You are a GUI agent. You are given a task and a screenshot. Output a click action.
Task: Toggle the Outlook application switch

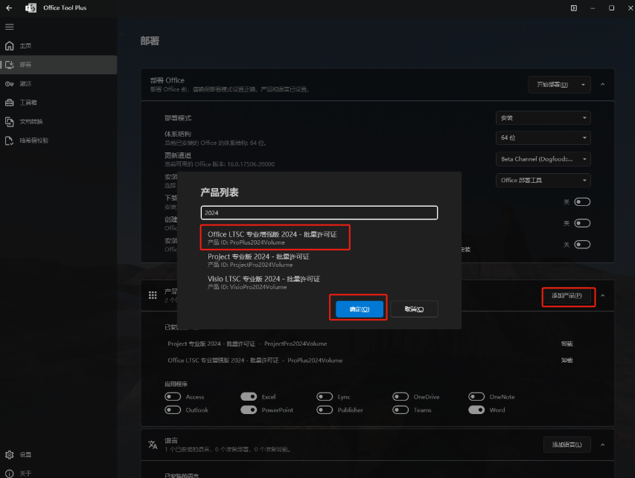pyautogui.click(x=173, y=410)
